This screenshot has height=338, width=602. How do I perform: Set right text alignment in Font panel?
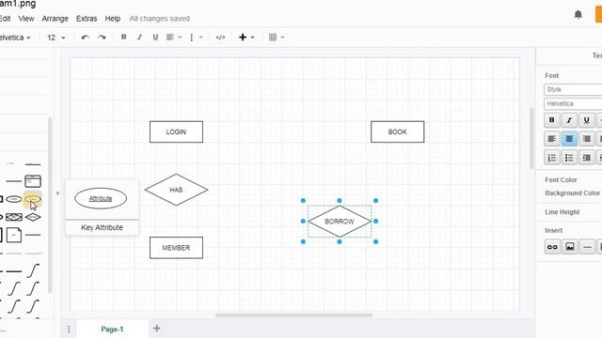pyautogui.click(x=586, y=139)
